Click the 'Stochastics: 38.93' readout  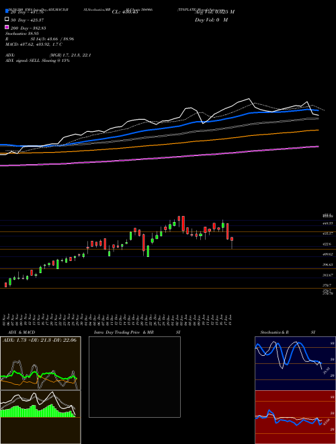click(22, 34)
